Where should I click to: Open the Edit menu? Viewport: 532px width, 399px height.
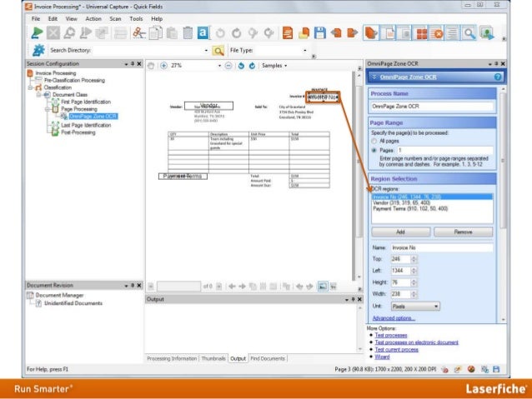pyautogui.click(x=53, y=18)
